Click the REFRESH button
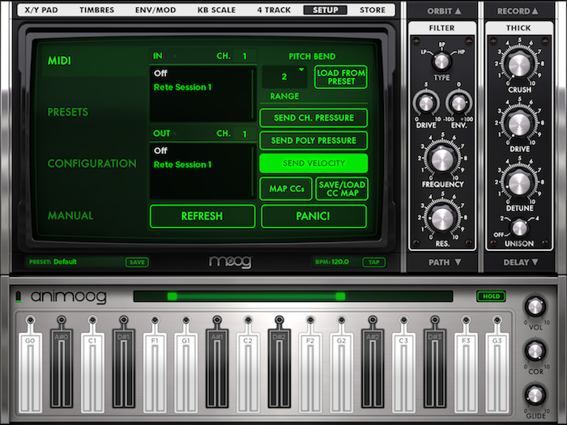The height and width of the screenshot is (425, 567). 202,216
